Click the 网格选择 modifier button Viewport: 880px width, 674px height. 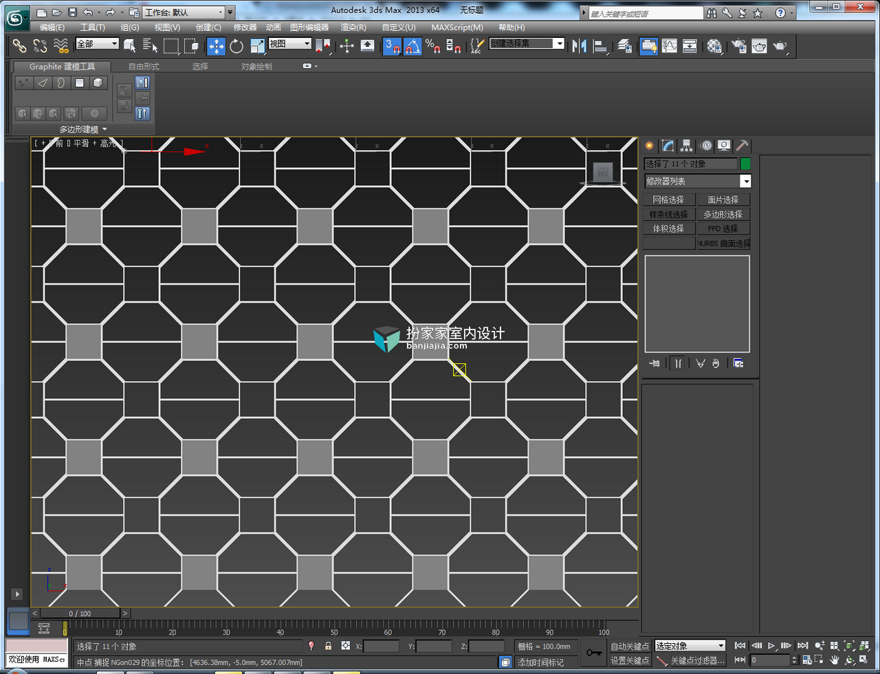(x=668, y=199)
